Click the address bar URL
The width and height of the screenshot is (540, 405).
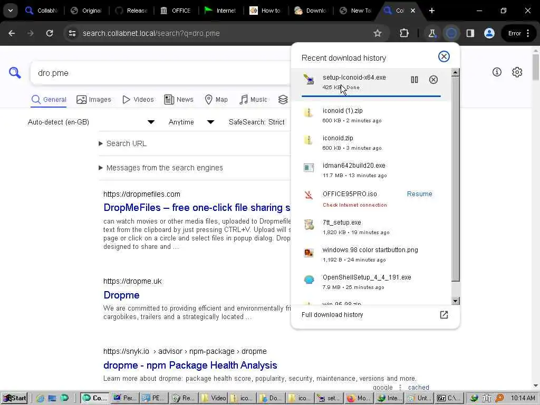click(x=151, y=33)
